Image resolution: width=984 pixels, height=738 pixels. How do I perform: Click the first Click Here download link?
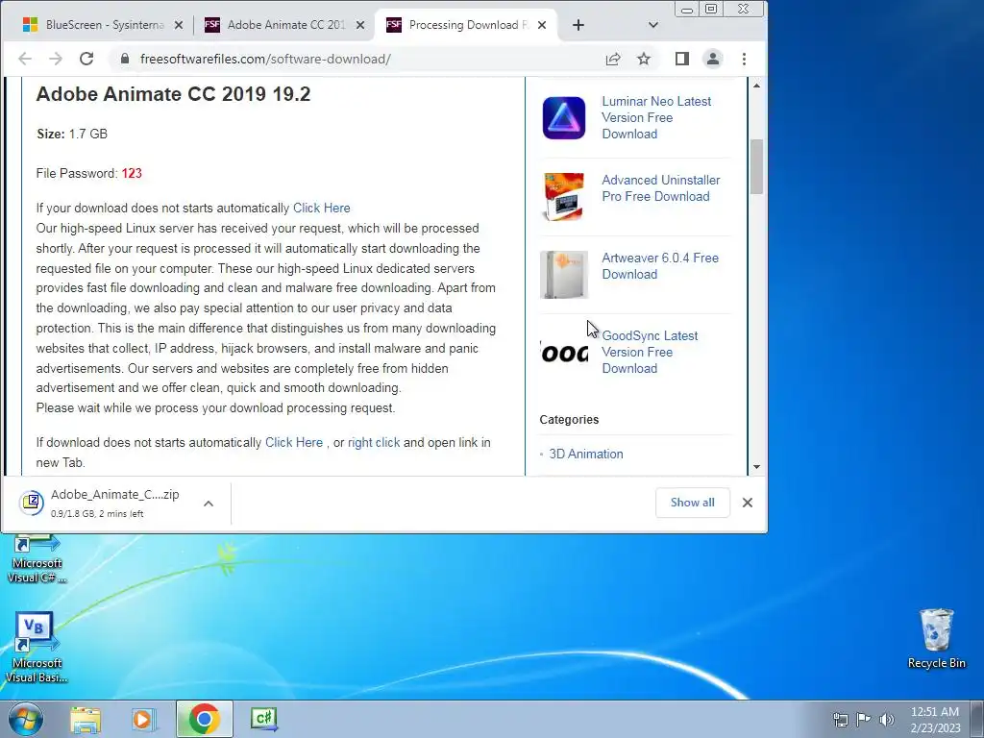pyautogui.click(x=321, y=209)
